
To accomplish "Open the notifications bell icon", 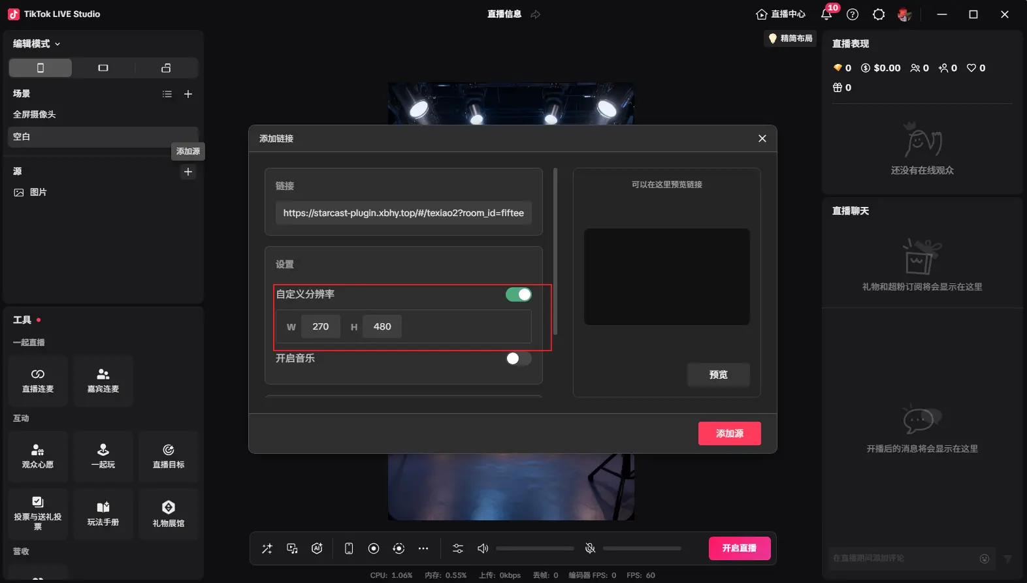I will (826, 14).
